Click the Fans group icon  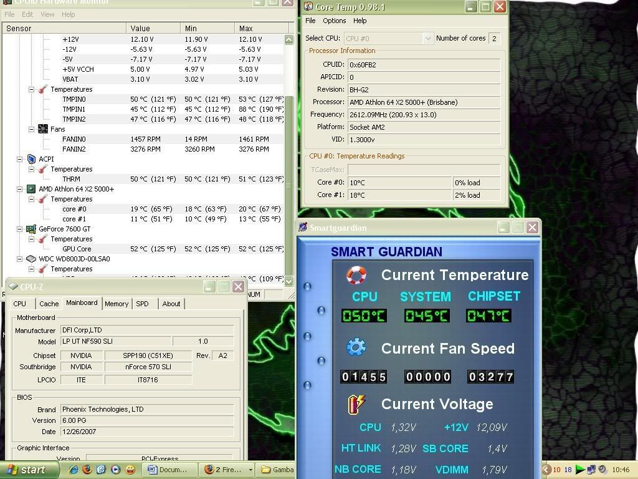(43, 129)
